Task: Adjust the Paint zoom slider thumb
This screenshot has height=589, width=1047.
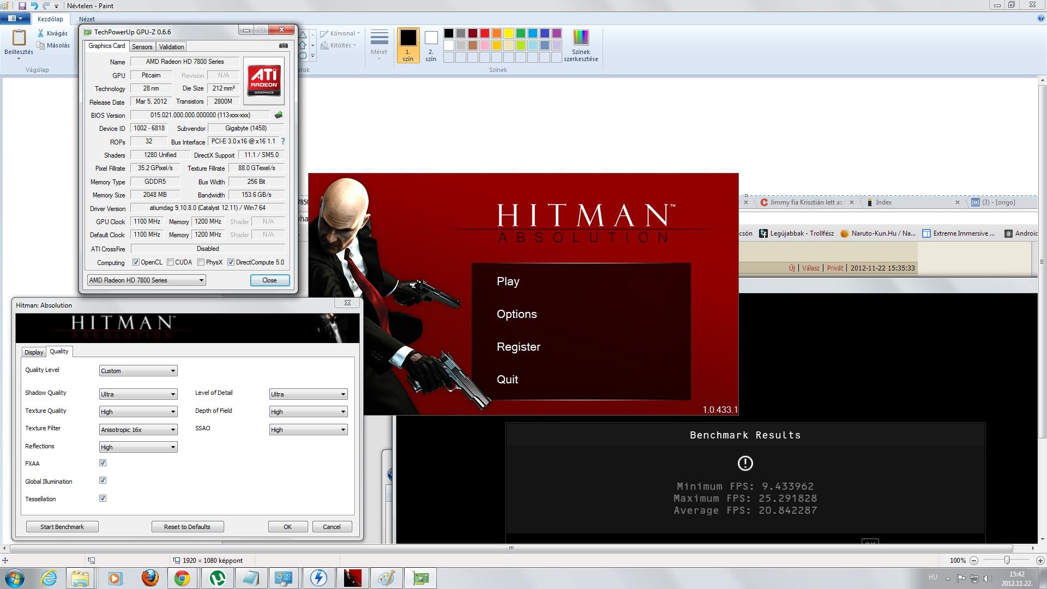Action: click(x=1007, y=560)
